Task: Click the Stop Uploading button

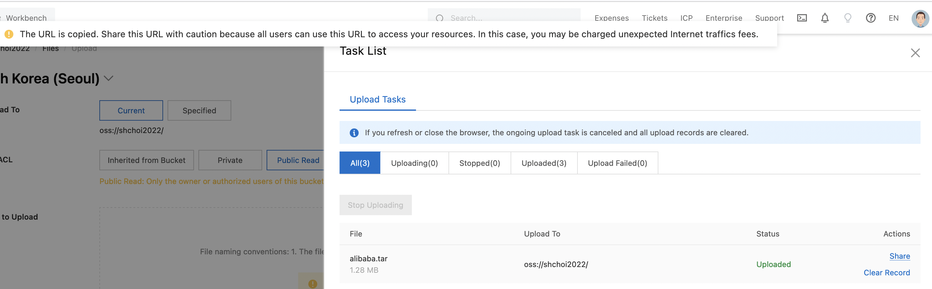Action: pos(375,205)
